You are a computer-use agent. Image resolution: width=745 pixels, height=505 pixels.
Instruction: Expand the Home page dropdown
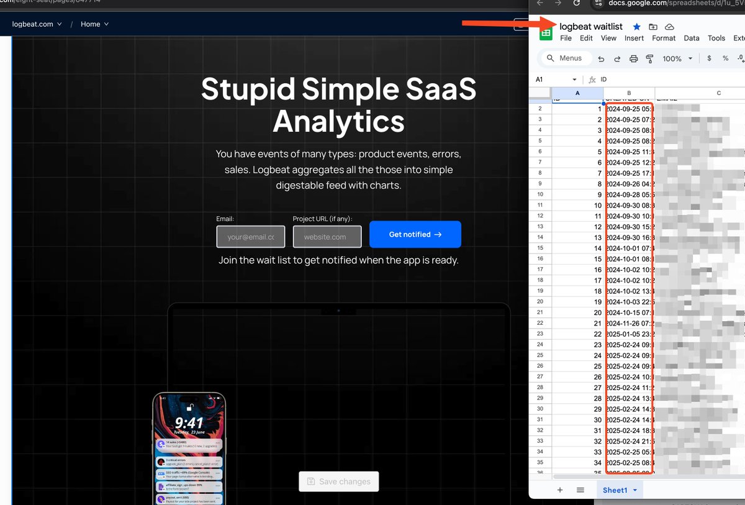pos(95,24)
